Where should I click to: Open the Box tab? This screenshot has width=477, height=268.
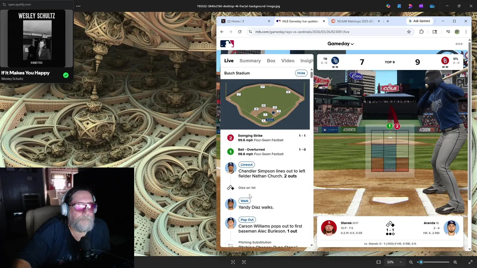click(271, 61)
